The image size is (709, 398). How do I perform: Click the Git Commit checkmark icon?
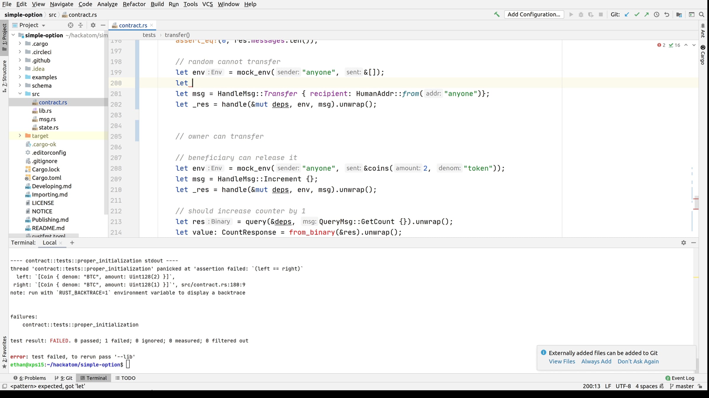[x=637, y=14]
